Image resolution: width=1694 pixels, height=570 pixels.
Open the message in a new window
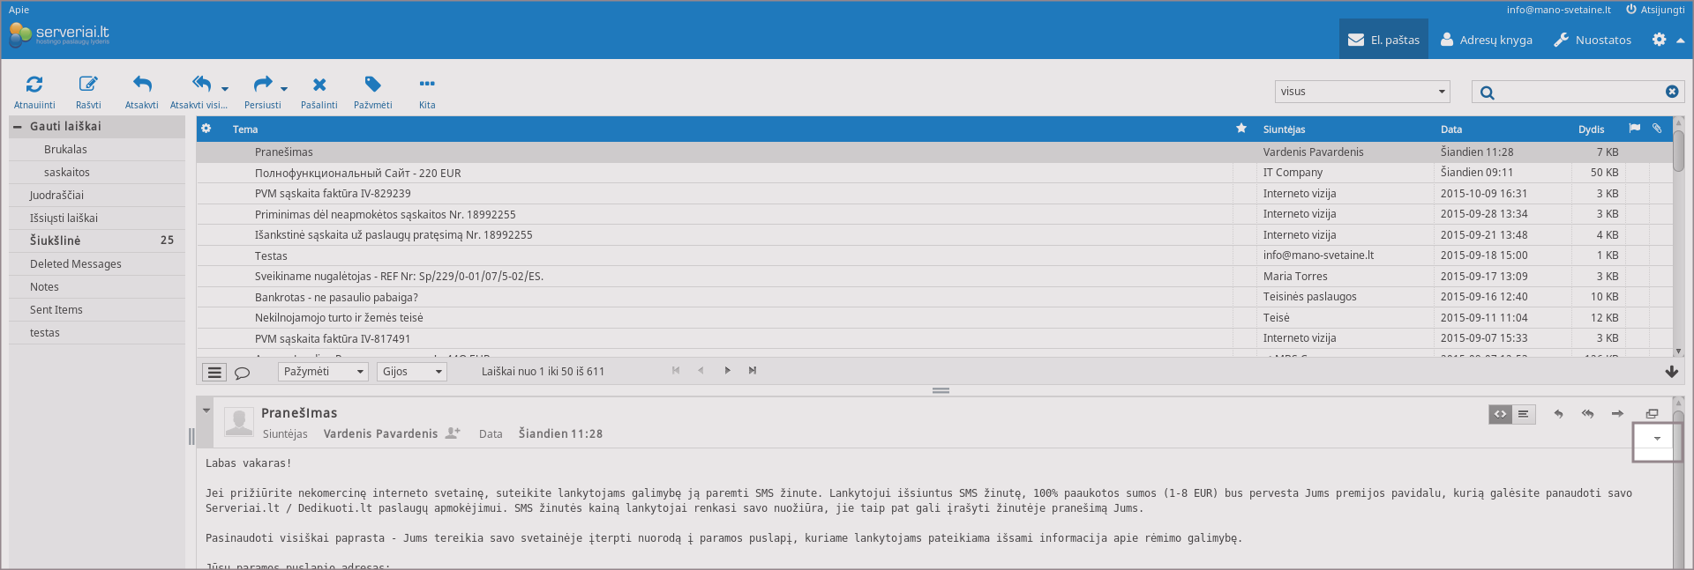pyautogui.click(x=1652, y=414)
